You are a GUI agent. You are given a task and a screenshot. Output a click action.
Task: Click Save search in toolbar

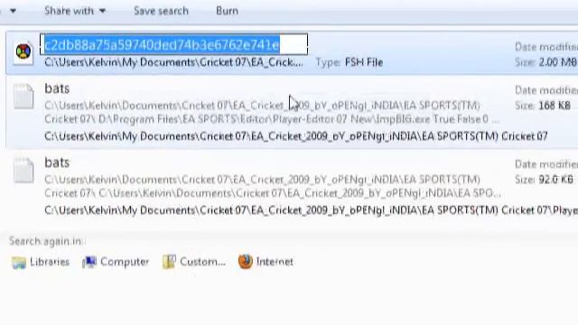(x=161, y=11)
